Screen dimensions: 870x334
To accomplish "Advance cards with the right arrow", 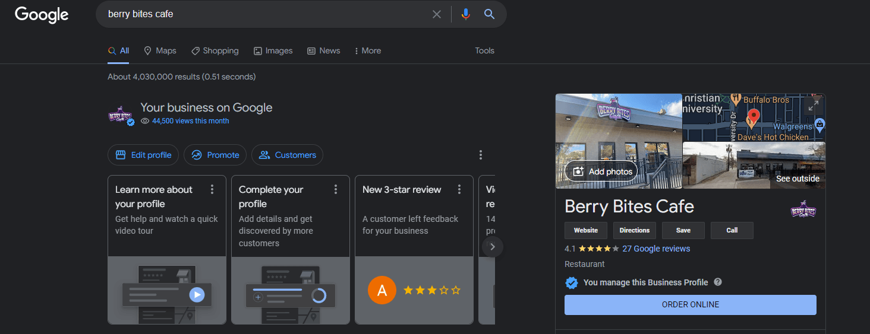I will (493, 246).
